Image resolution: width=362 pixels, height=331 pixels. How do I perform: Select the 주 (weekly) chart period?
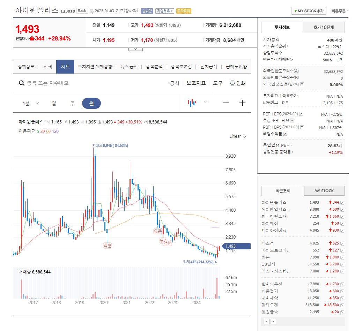(x=73, y=103)
